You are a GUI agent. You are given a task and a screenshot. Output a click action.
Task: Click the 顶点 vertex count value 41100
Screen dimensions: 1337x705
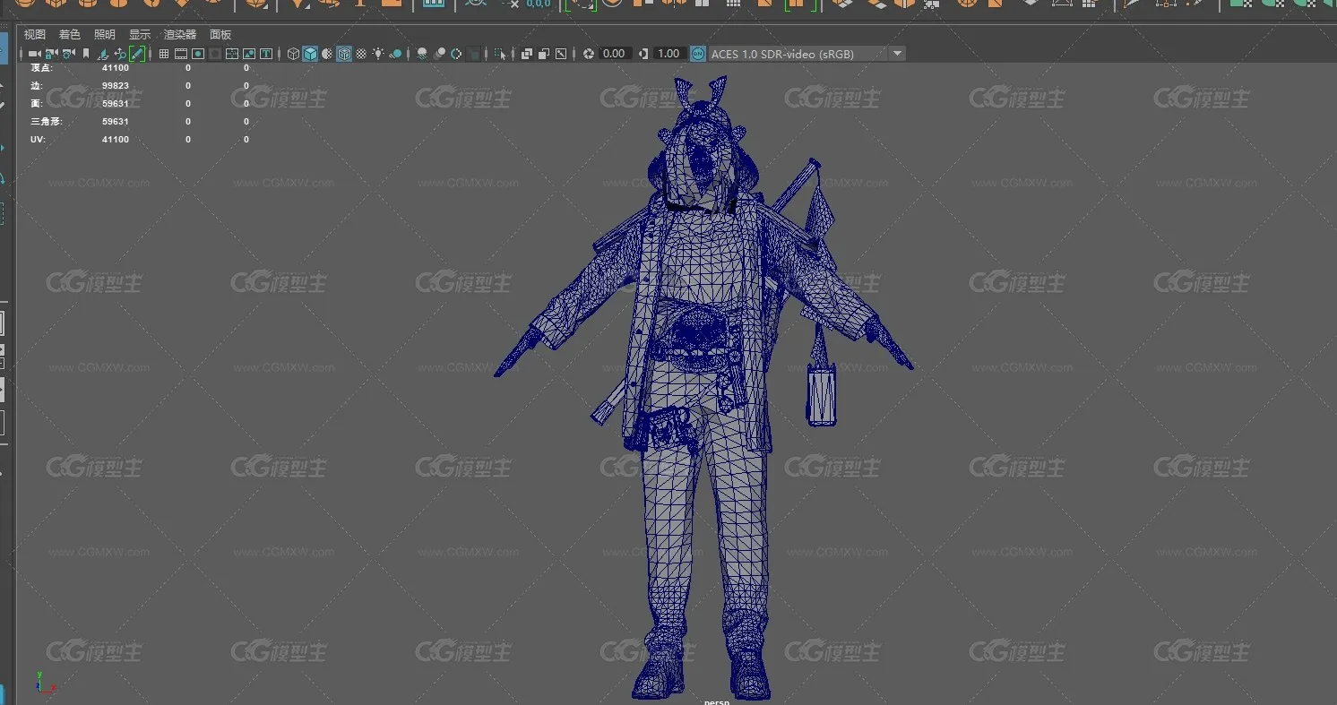click(x=116, y=67)
